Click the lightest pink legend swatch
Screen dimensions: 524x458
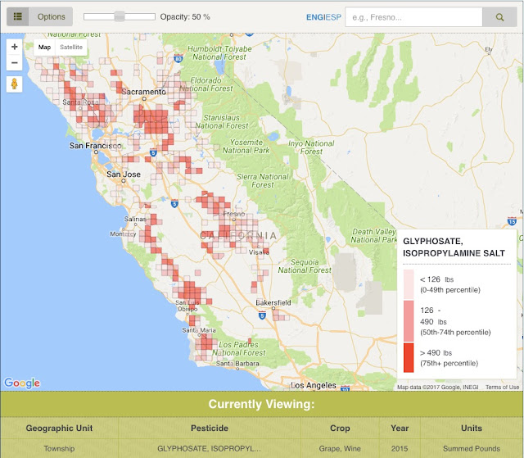[409, 284]
